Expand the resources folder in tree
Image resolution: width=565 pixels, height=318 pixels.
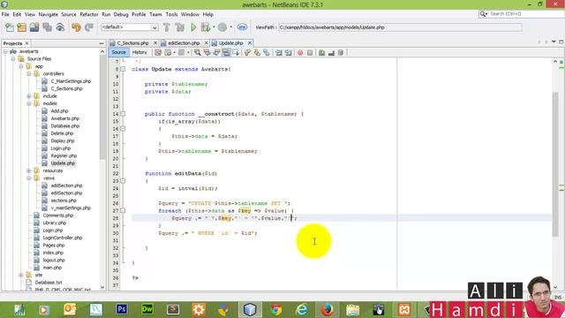(29, 170)
